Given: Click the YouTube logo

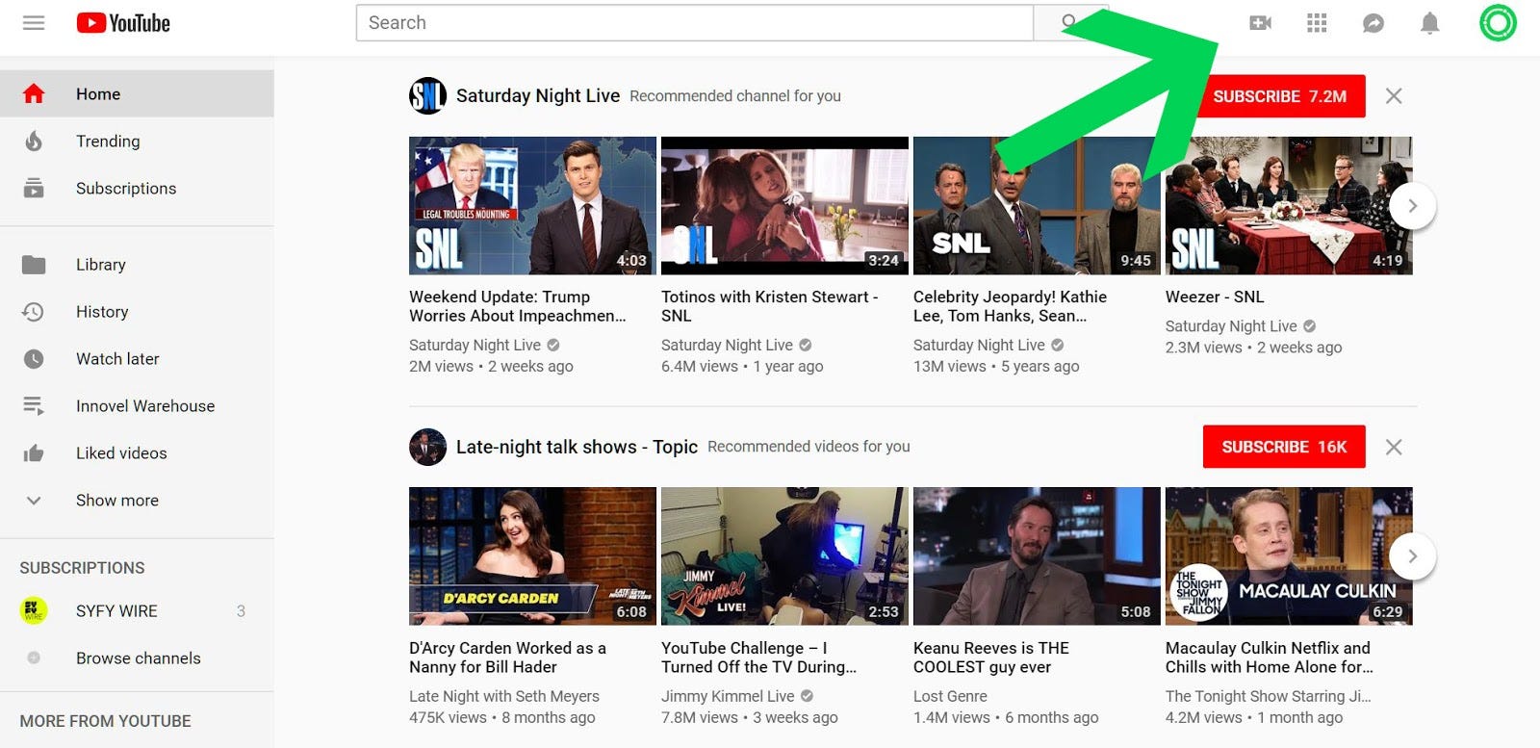Looking at the screenshot, I should click(x=123, y=22).
